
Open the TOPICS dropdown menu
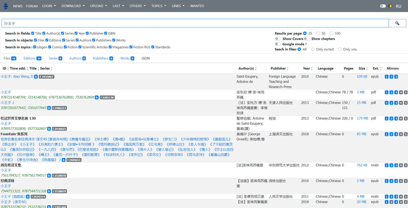tap(159, 6)
